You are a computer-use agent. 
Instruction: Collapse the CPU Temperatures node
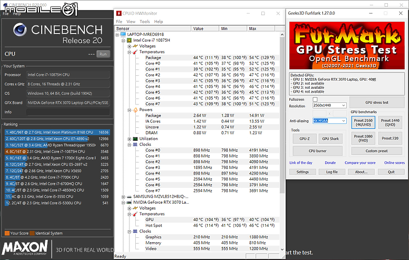[129, 52]
